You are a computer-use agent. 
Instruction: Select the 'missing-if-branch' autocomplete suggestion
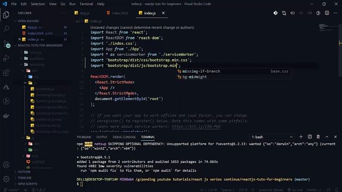tap(234, 71)
